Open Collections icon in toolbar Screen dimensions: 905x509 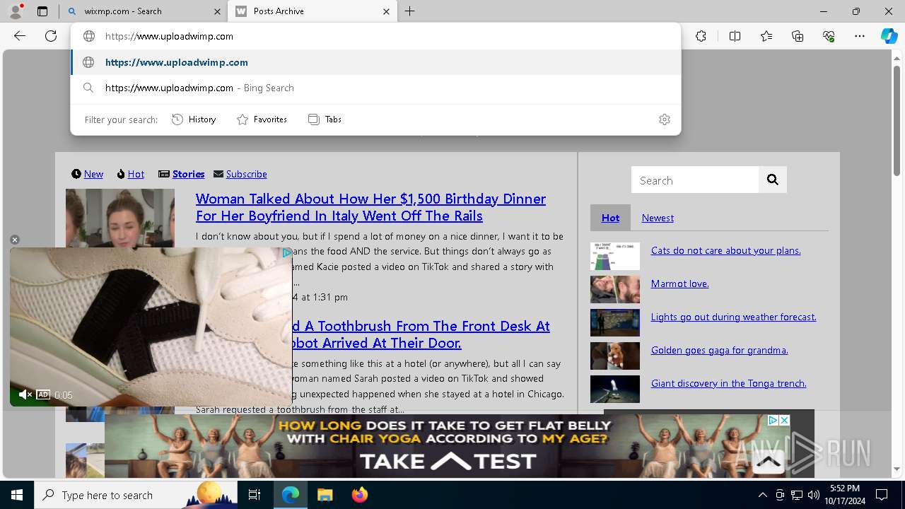coord(798,36)
